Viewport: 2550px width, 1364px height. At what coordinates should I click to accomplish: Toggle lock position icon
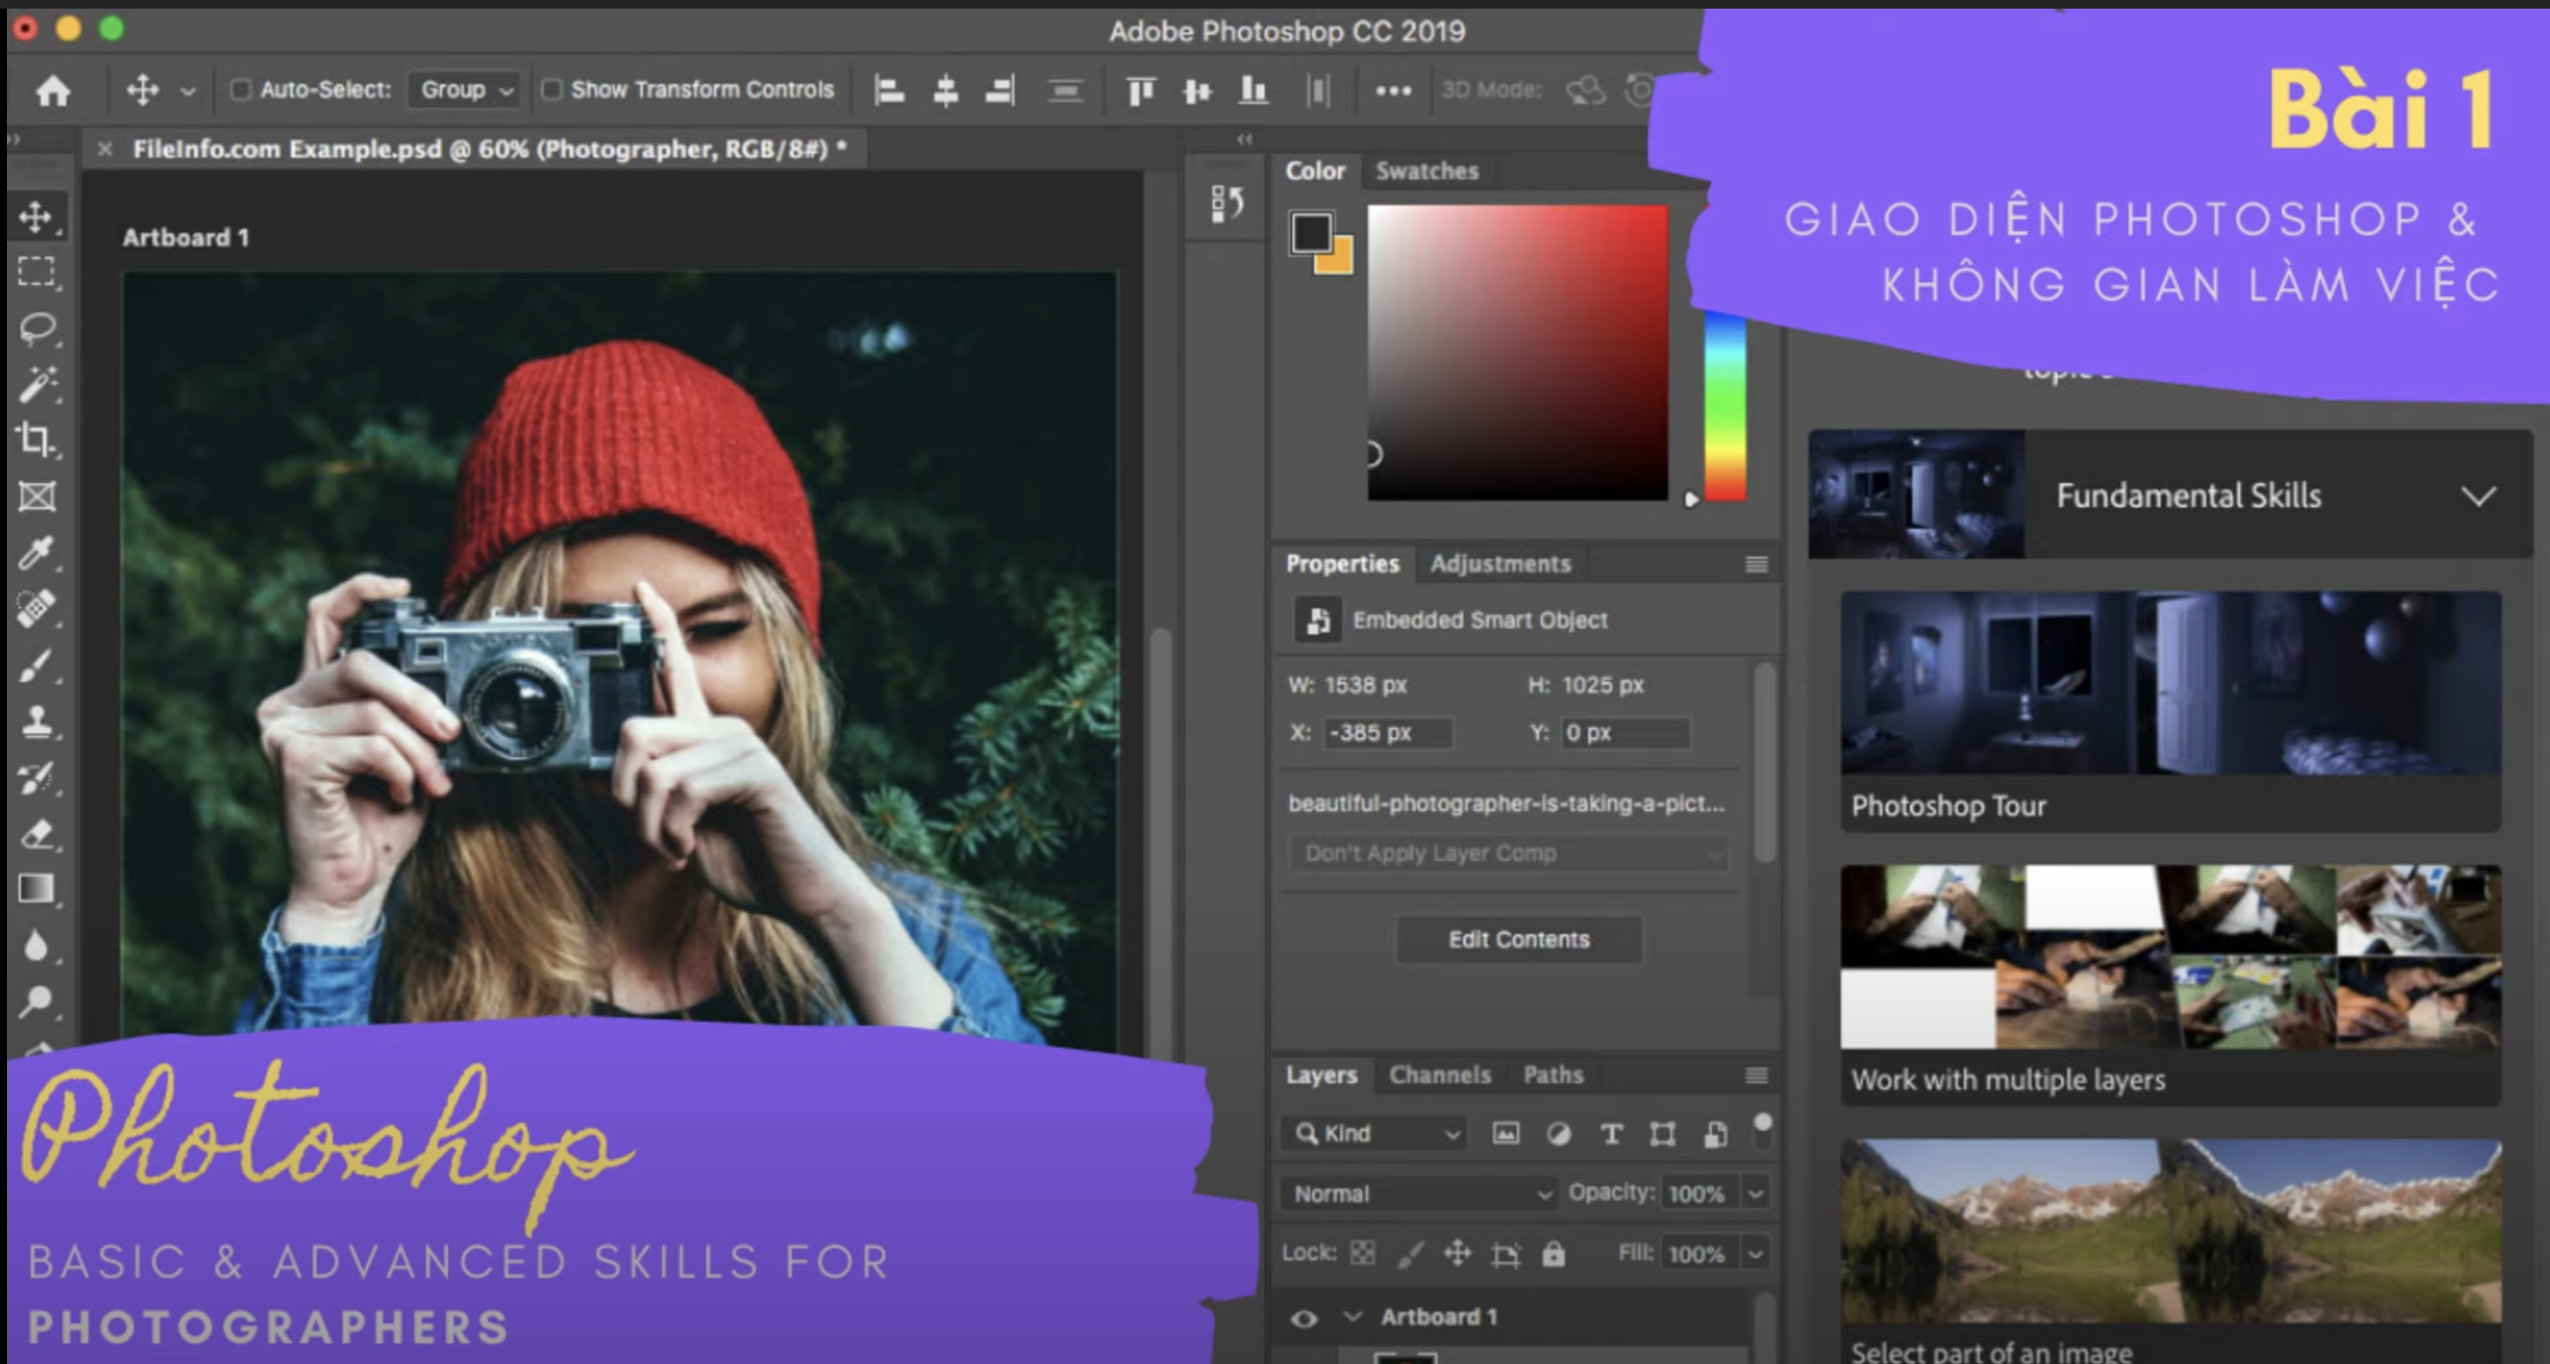(x=1457, y=1253)
